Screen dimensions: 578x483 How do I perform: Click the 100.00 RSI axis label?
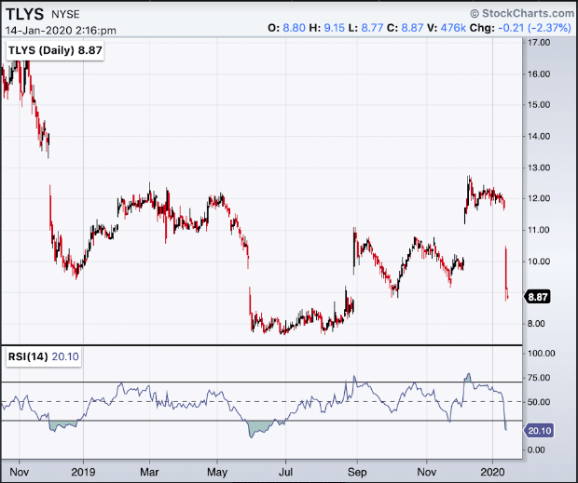(541, 354)
